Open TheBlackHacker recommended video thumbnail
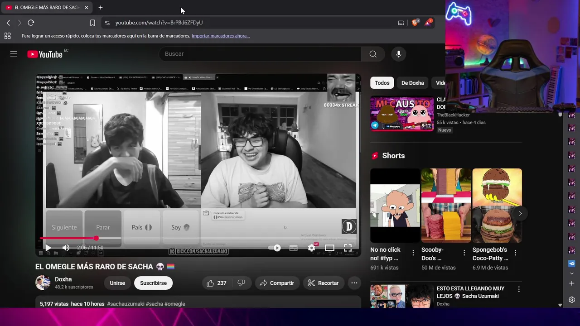The width and height of the screenshot is (580, 326). click(402, 114)
